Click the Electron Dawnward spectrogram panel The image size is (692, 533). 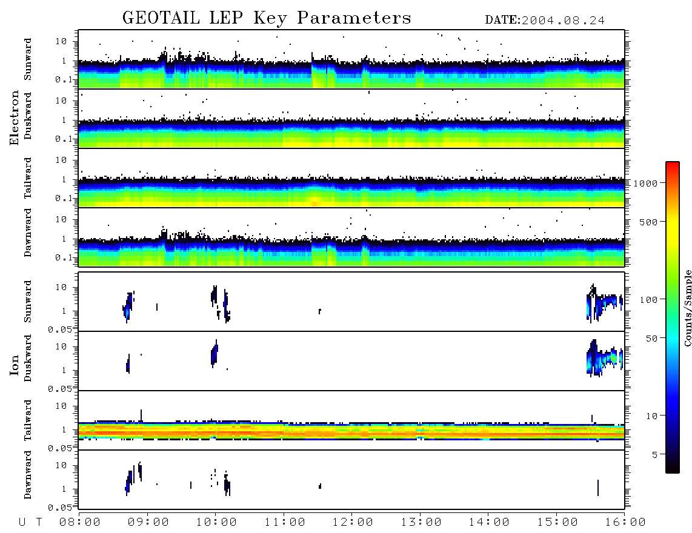point(351,237)
